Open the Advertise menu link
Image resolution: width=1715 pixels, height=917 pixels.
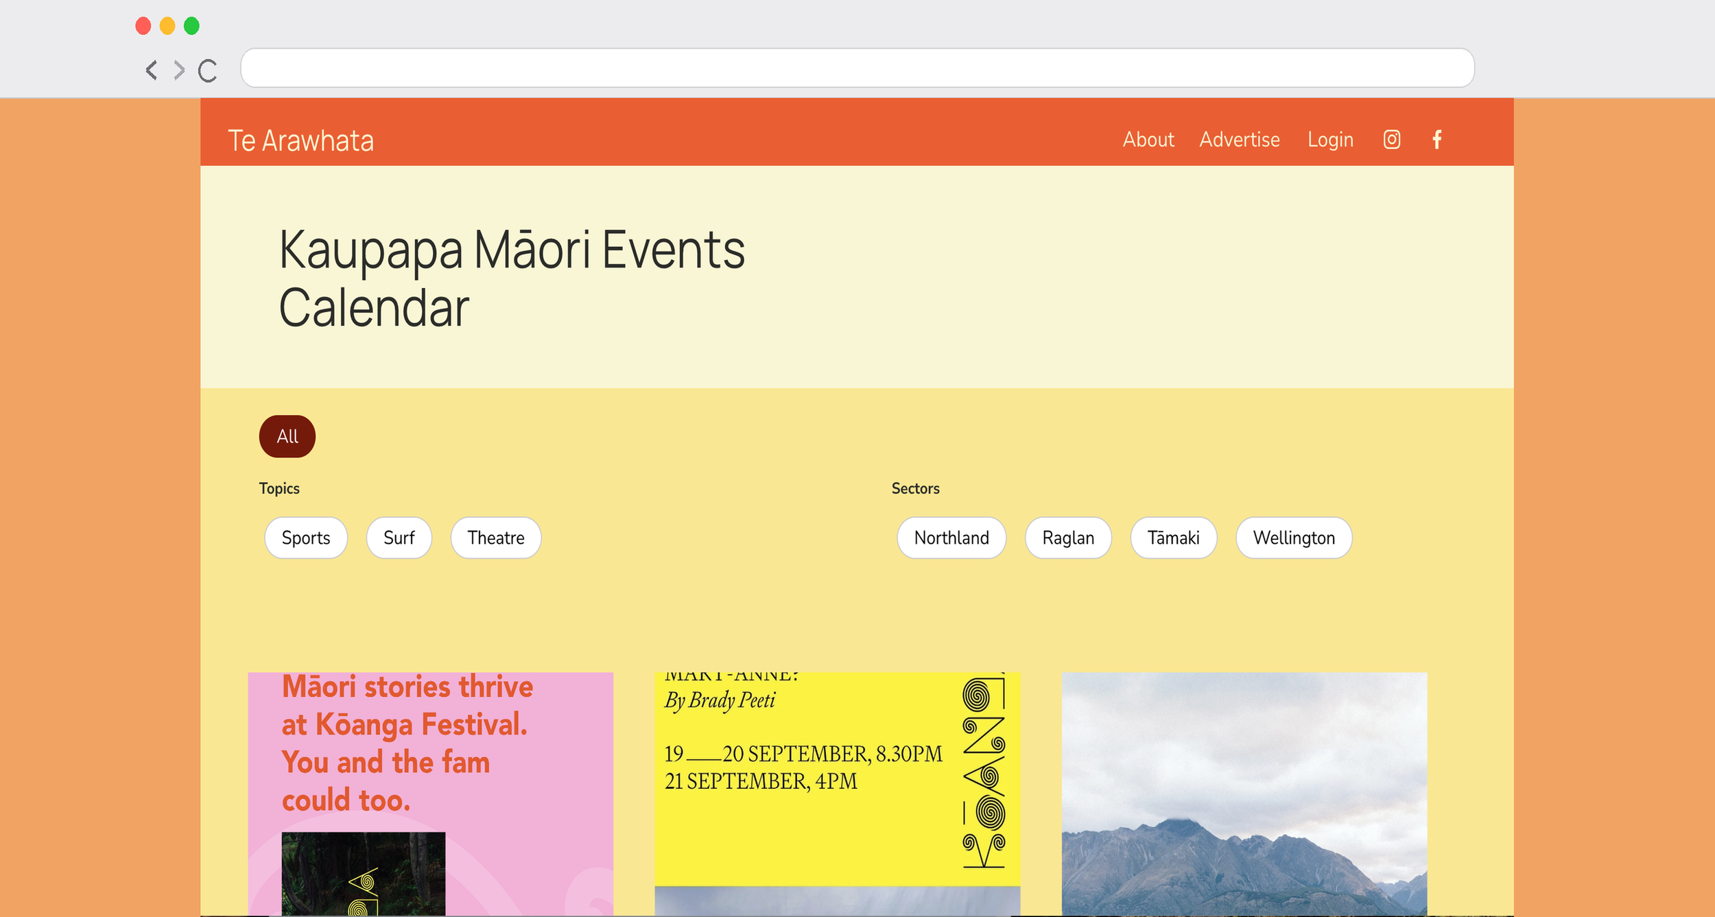(x=1240, y=140)
